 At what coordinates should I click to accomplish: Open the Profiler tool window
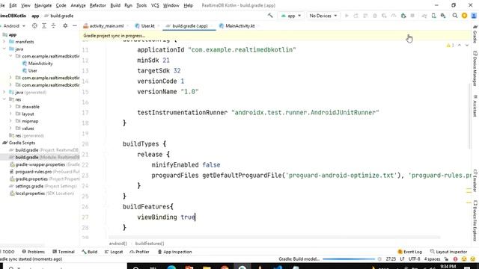[140, 252]
